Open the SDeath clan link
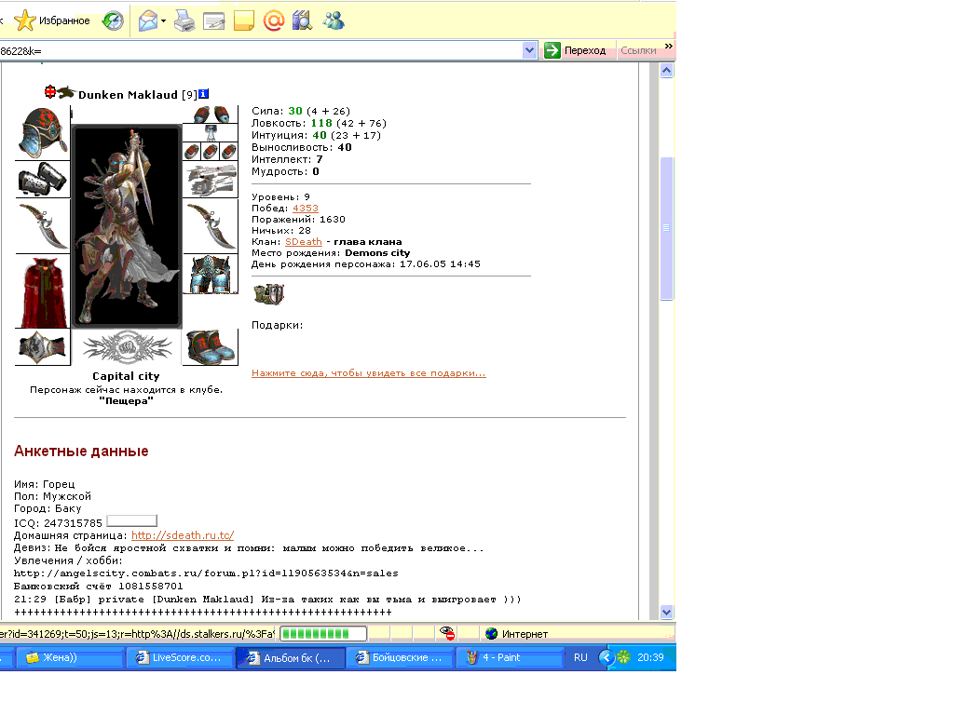The width and height of the screenshot is (954, 715). 304,241
